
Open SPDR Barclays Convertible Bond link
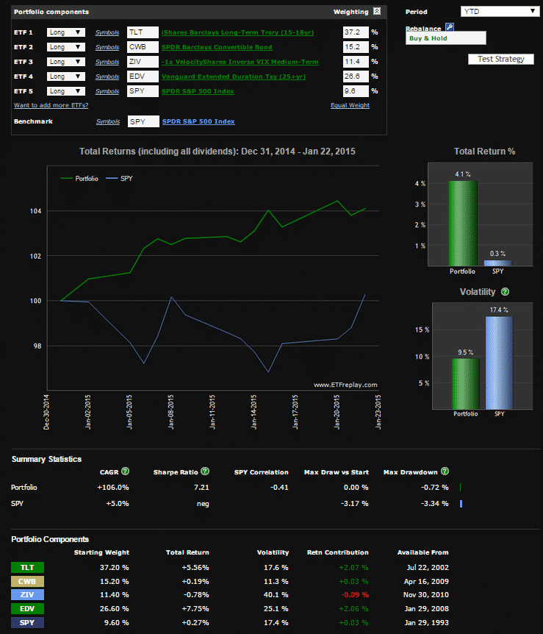[217, 47]
